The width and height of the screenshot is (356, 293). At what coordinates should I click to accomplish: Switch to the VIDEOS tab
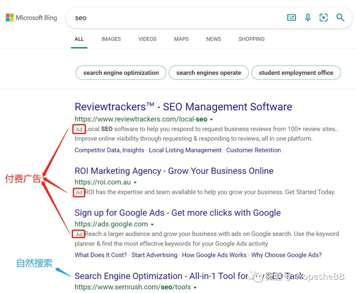(147, 39)
